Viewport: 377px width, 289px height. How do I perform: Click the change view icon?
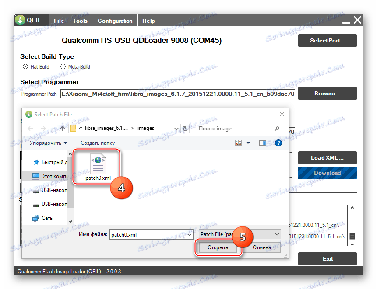(x=238, y=143)
